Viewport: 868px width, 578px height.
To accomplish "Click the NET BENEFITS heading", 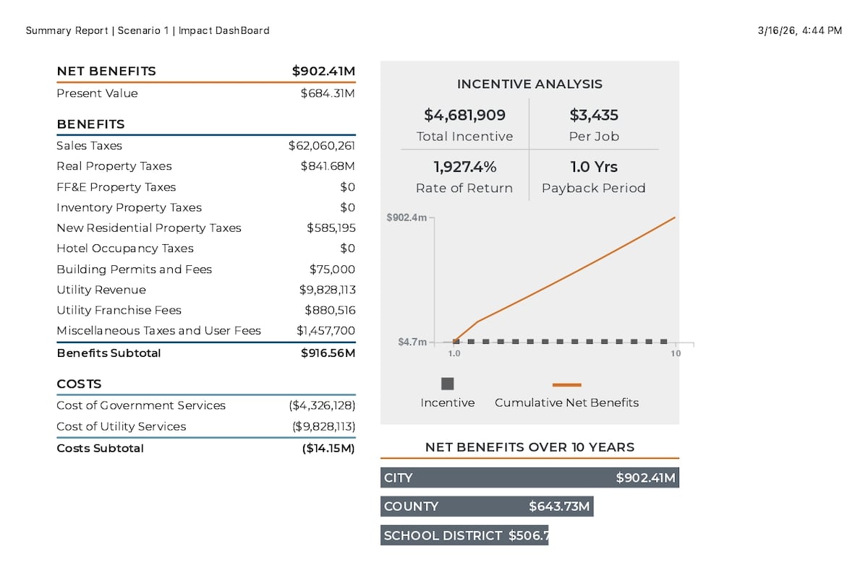I will [106, 71].
